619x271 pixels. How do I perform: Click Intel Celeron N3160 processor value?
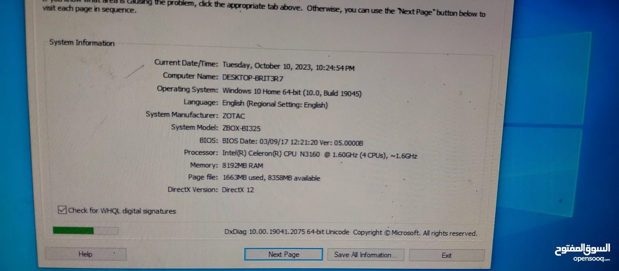click(x=319, y=155)
